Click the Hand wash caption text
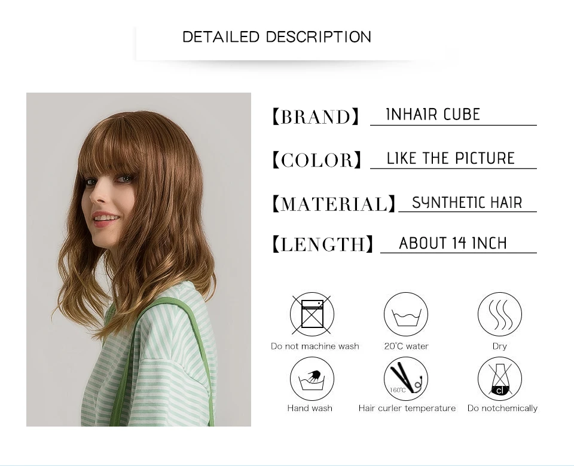Image resolution: width=574 pixels, height=466 pixels. click(310, 408)
